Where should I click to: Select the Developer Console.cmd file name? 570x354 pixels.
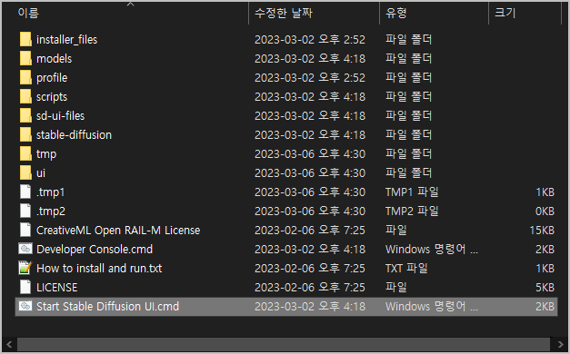(x=95, y=249)
